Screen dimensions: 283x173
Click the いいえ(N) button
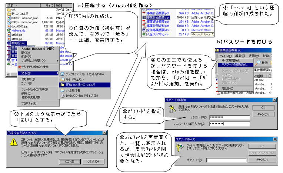93,162
